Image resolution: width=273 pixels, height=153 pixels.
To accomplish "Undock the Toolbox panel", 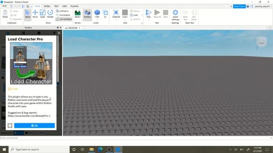I will tap(58, 28).
